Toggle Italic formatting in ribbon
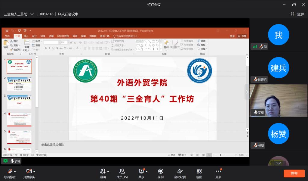 (x=49, y=48)
